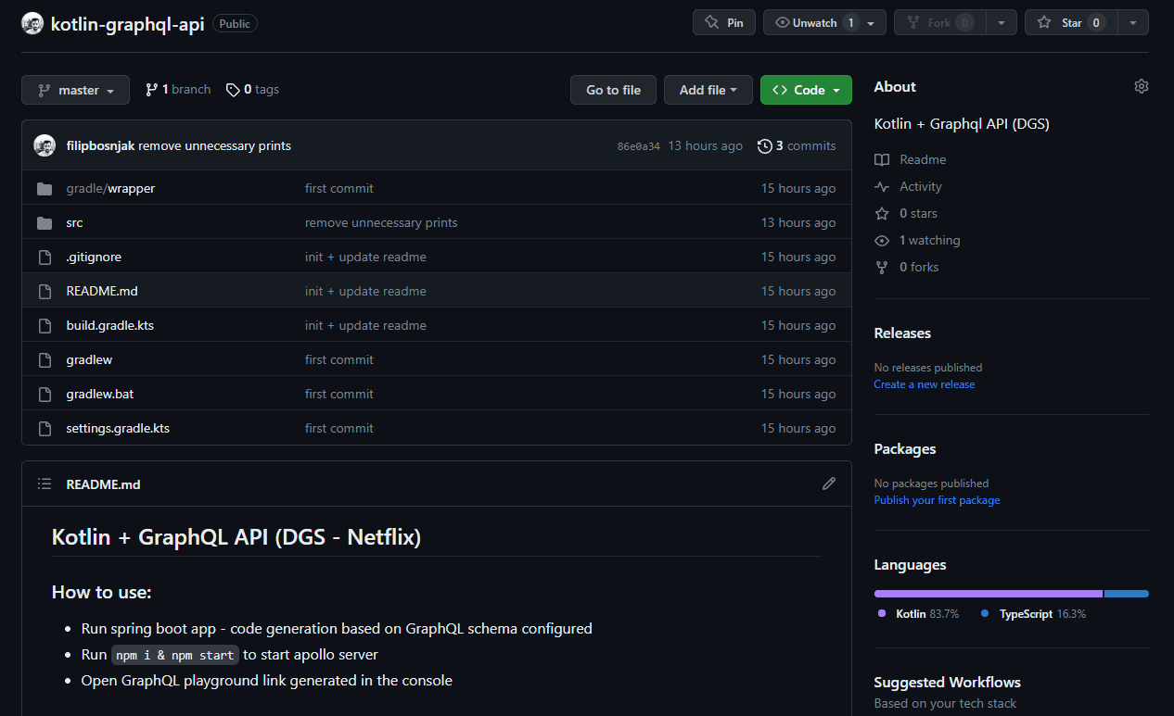This screenshot has width=1174, height=716.
Task: Open the Unwatch notifications dropdown
Action: [824, 22]
